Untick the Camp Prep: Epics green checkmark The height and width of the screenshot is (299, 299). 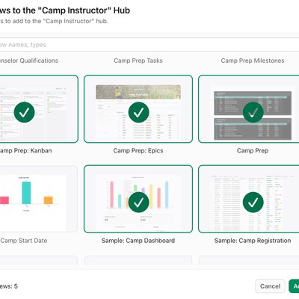coord(138,112)
